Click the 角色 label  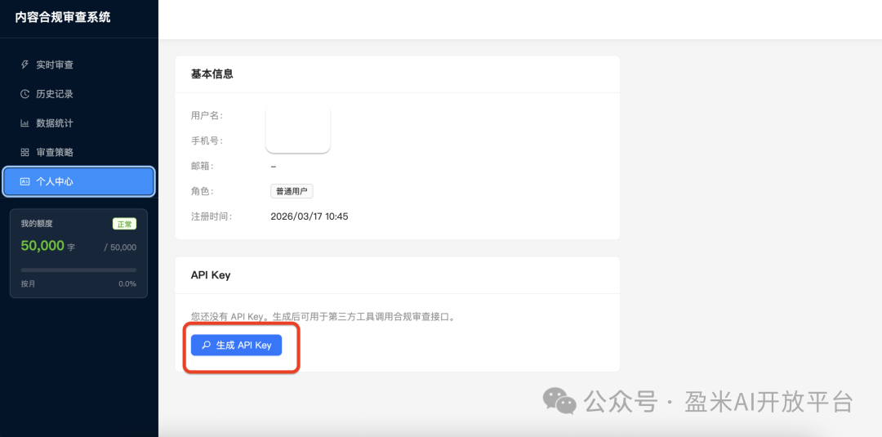point(203,191)
